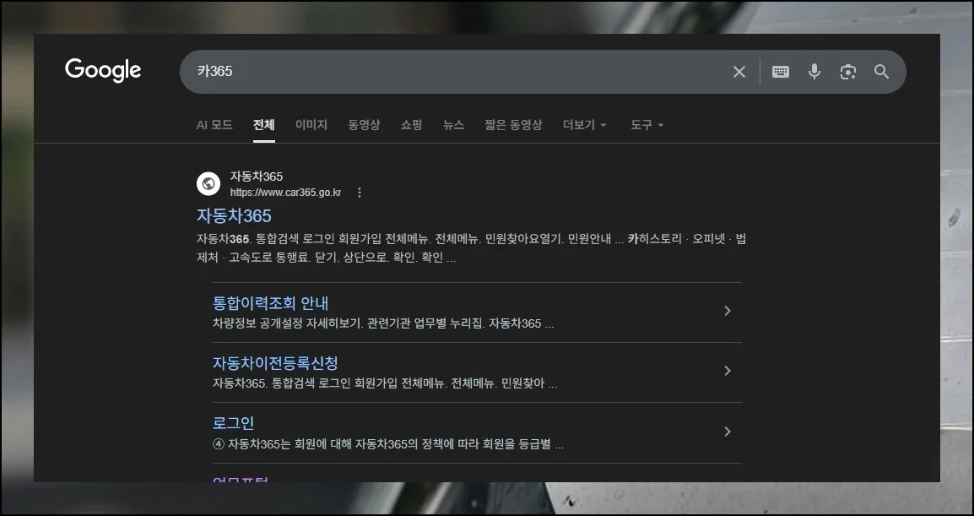Switch to the 뉴스 tab
Image resolution: width=974 pixels, height=516 pixels.
tap(452, 124)
